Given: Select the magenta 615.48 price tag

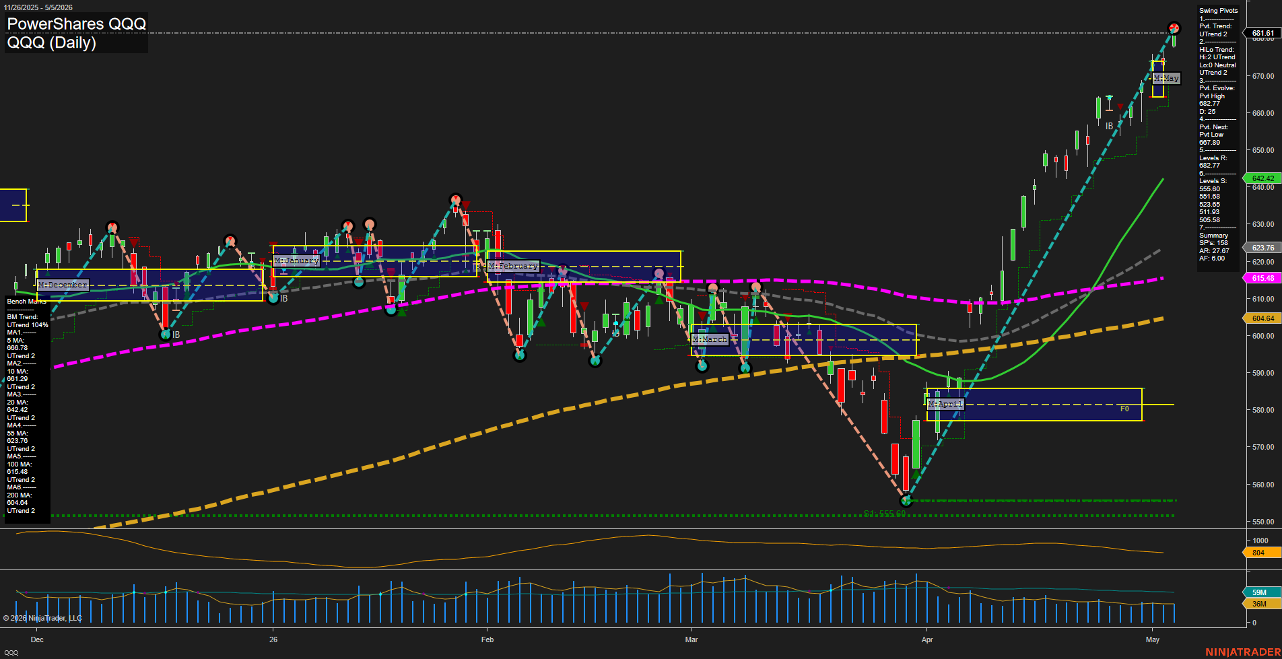Looking at the screenshot, I should [x=1262, y=278].
